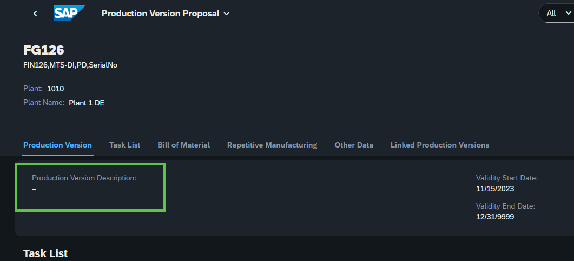Viewport: 574px width, 261px height.
Task: Click the SAP logo
Action: [70, 13]
